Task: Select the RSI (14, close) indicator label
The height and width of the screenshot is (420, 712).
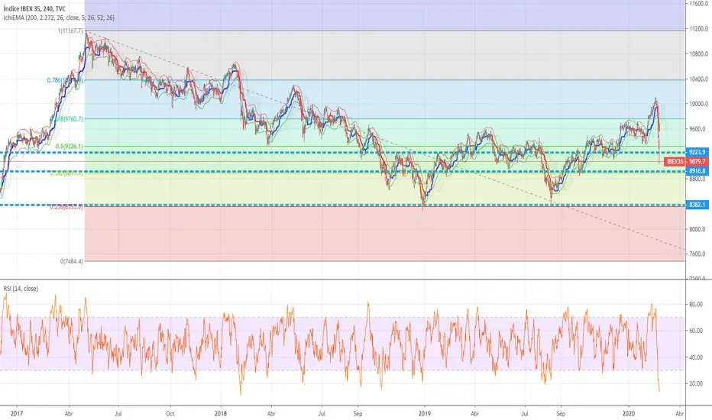Action: [21, 289]
